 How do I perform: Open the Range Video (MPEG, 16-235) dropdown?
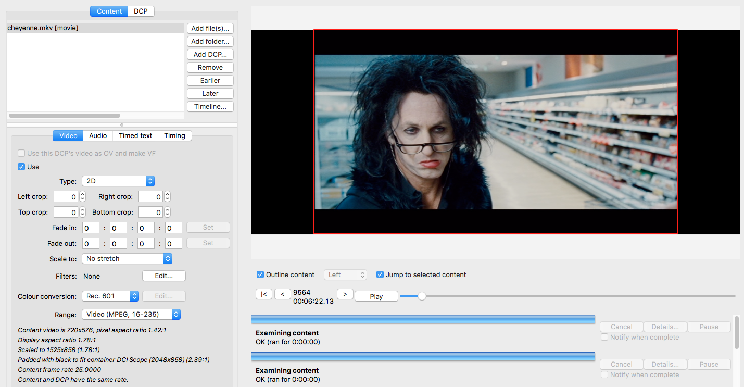(131, 314)
